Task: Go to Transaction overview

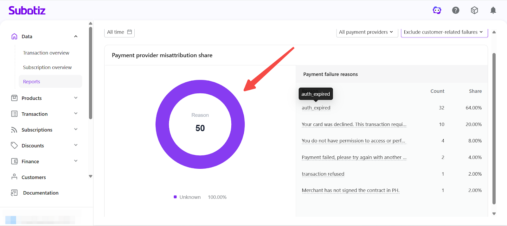Action: click(x=46, y=53)
